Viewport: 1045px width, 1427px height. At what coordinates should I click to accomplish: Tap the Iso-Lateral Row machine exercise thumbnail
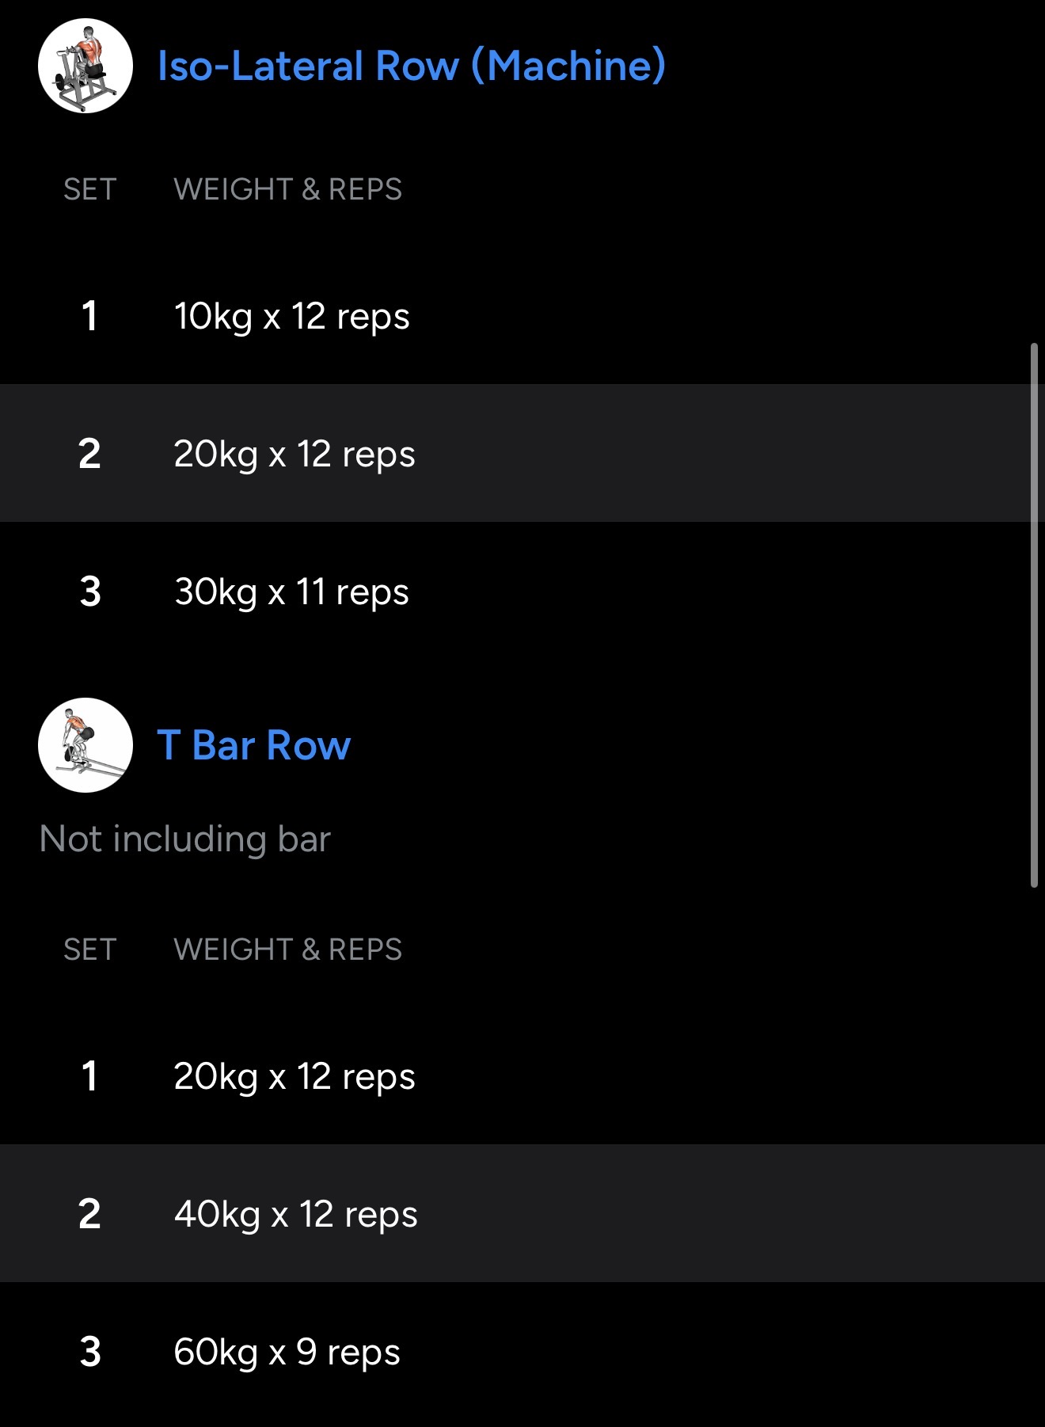pos(85,66)
